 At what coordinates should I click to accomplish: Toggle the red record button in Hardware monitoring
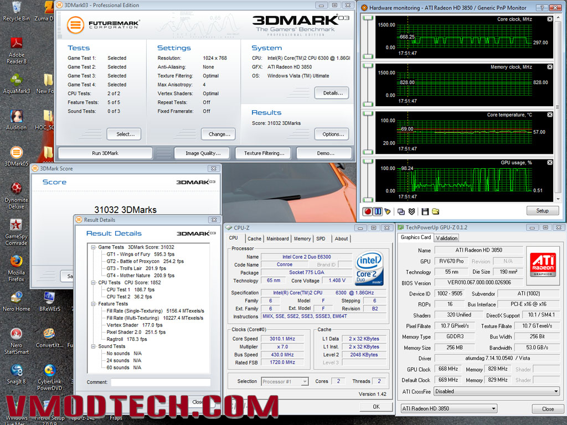(x=368, y=211)
